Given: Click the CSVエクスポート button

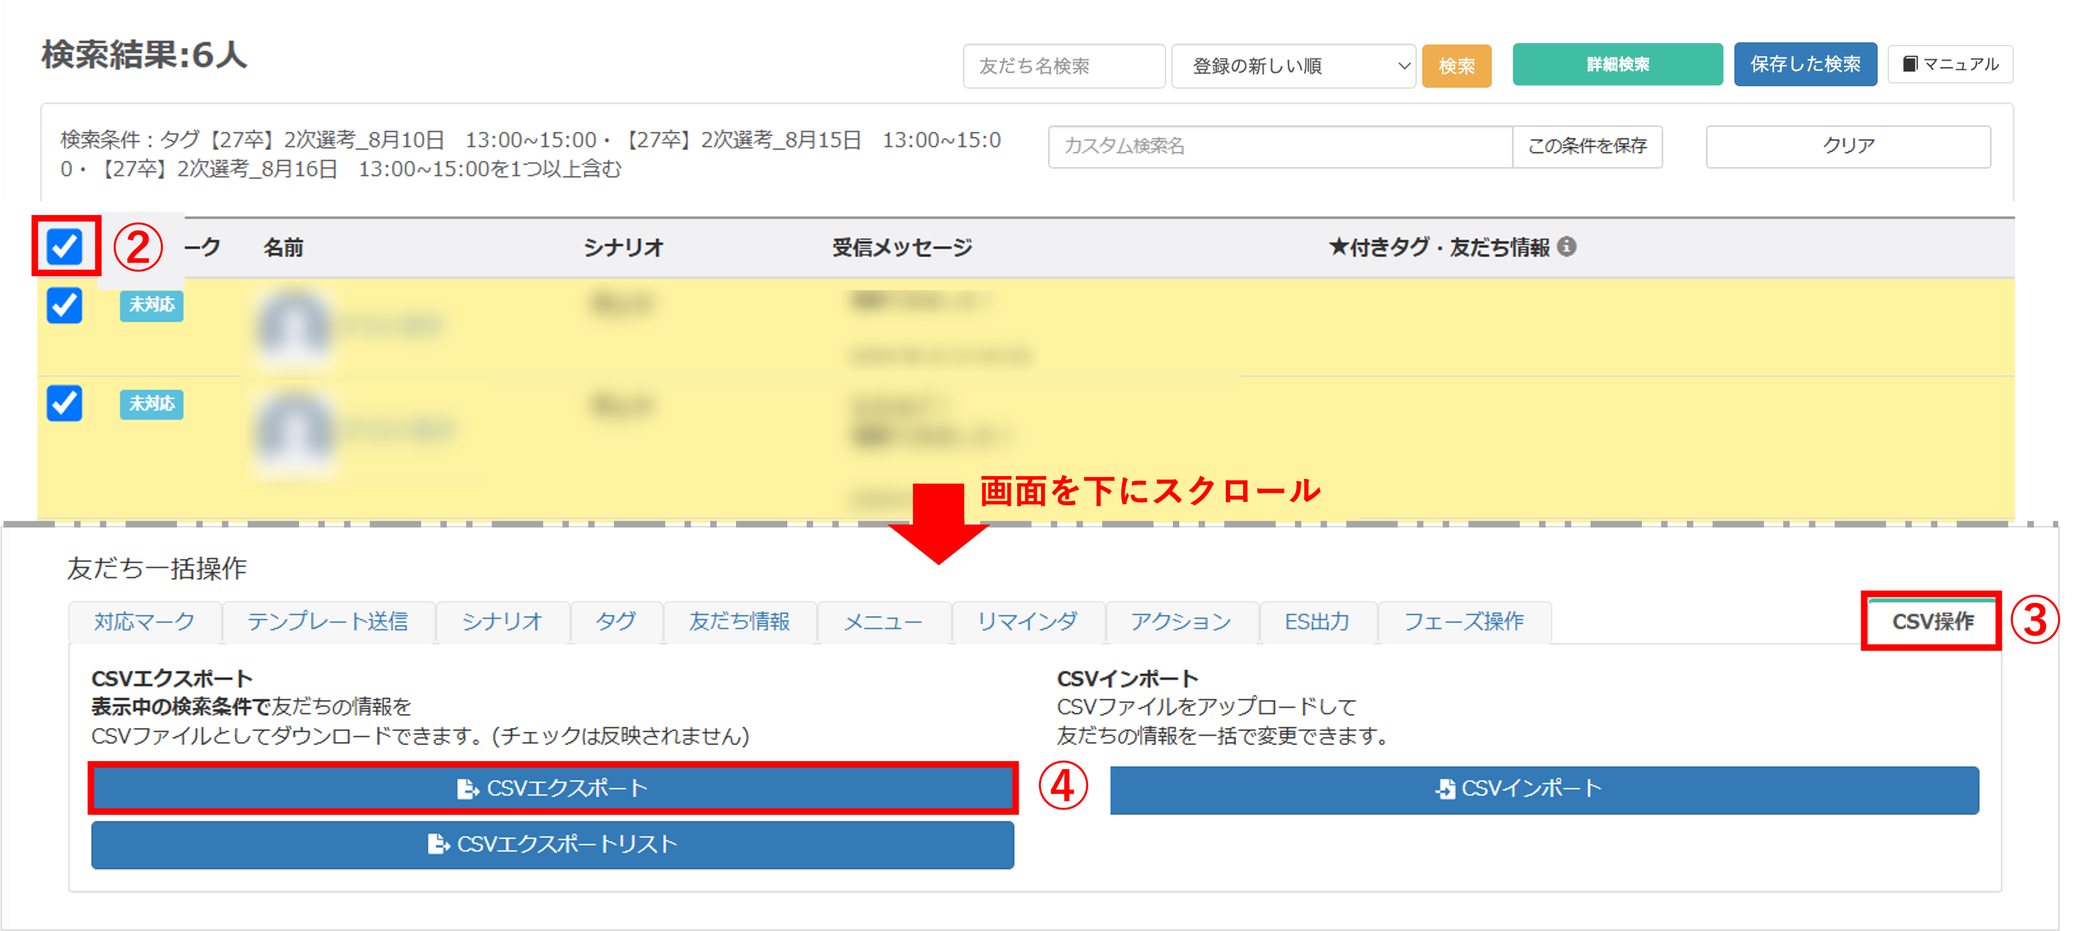Looking at the screenshot, I should pyautogui.click(x=552, y=788).
